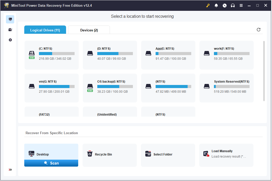Viewport: 272px width, 181px height.
Task: Open the toolbox utilities sidebar icon
Action: pyautogui.click(x=10, y=30)
